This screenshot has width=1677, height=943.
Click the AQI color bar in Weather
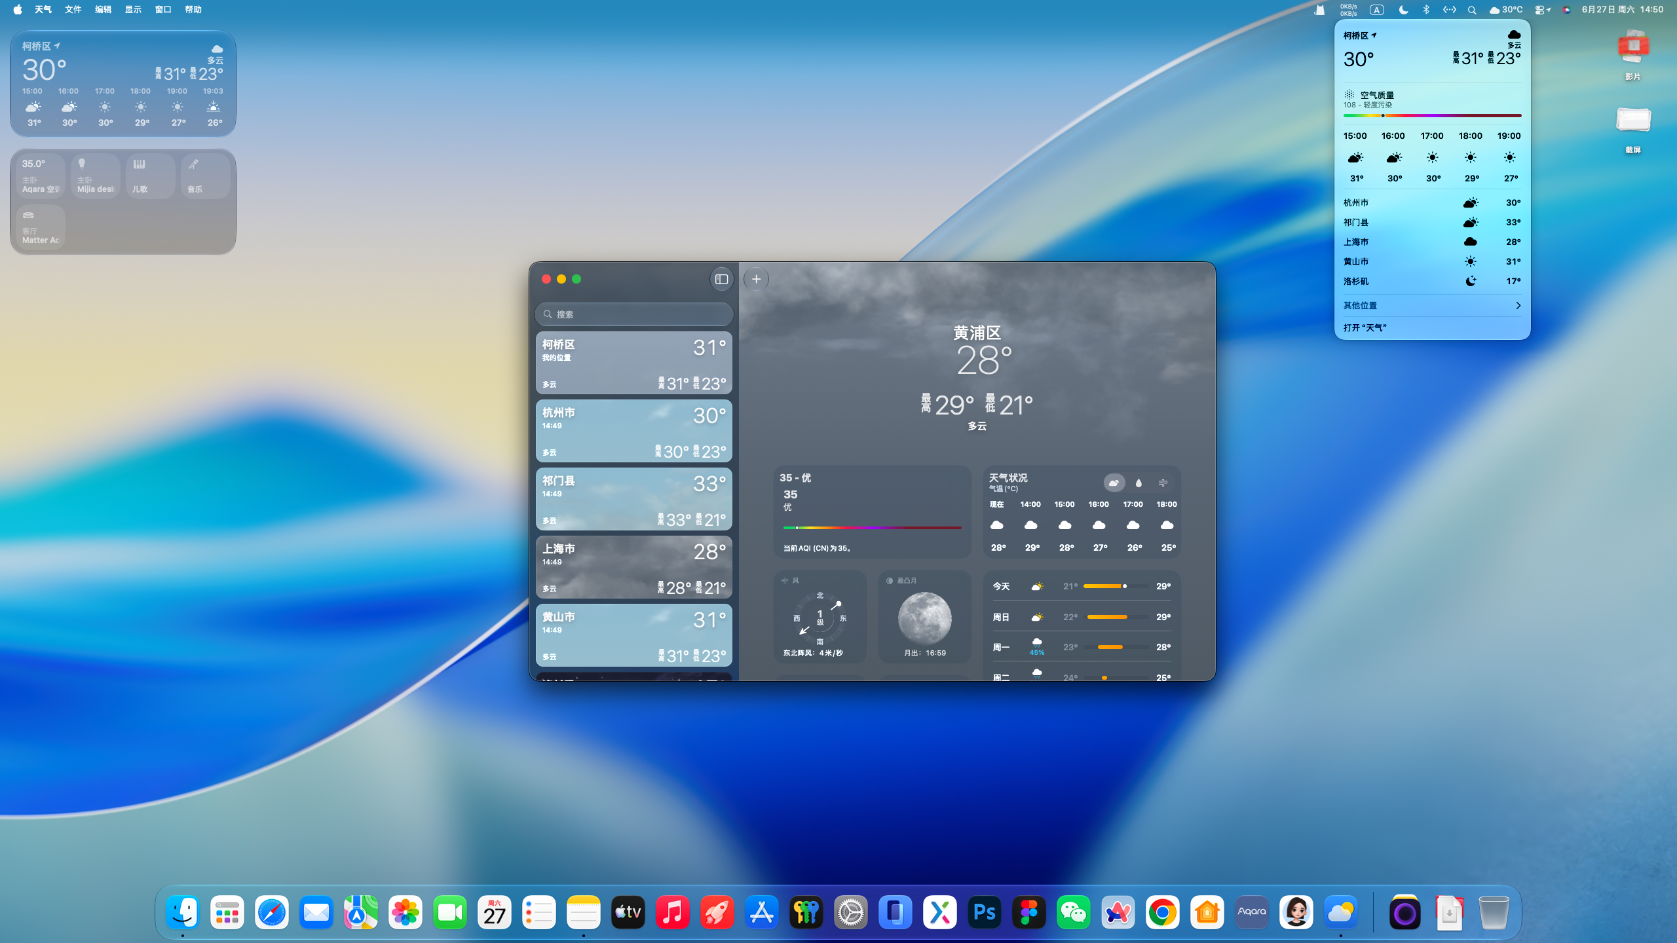click(x=872, y=527)
